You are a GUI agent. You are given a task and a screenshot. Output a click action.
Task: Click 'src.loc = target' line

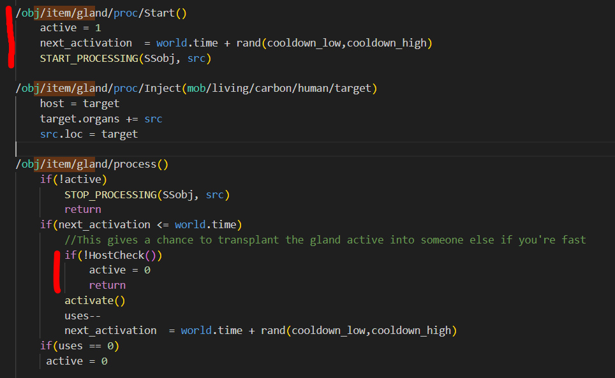tap(89, 134)
